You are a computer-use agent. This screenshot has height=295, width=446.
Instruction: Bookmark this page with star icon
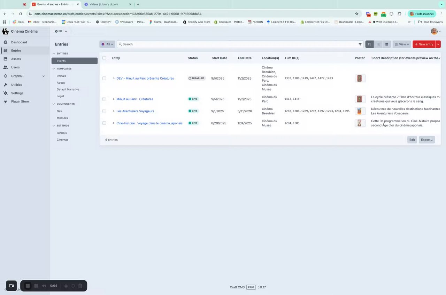(356, 14)
